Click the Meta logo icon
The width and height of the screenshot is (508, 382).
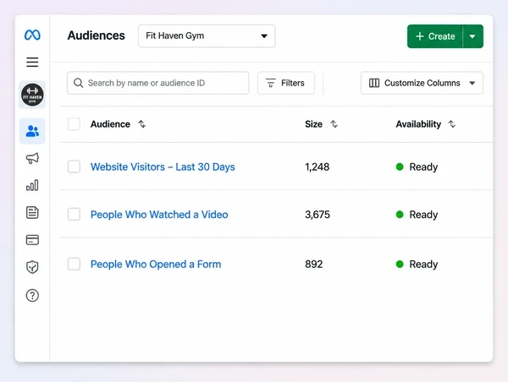pos(32,35)
